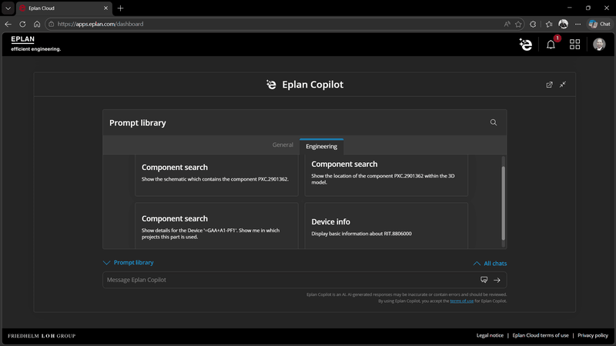
Task: Click the prompt library scrollbar
Action: click(x=504, y=203)
